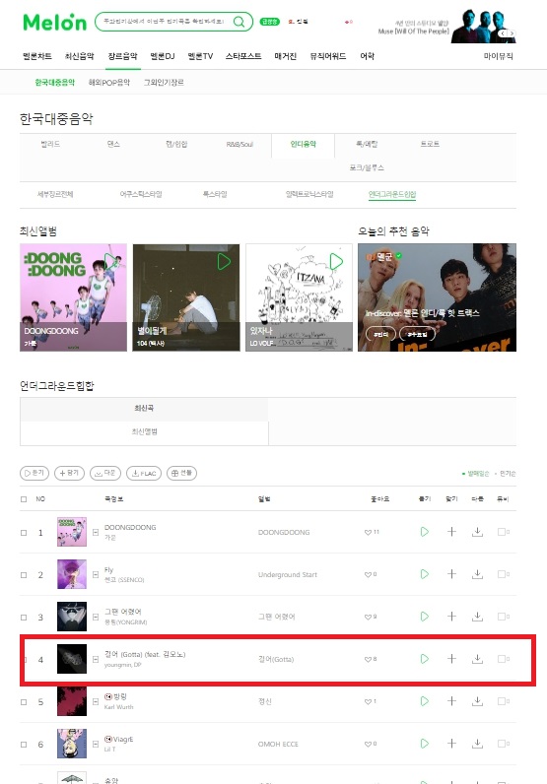Open the Melon logo home link

pos(54,22)
